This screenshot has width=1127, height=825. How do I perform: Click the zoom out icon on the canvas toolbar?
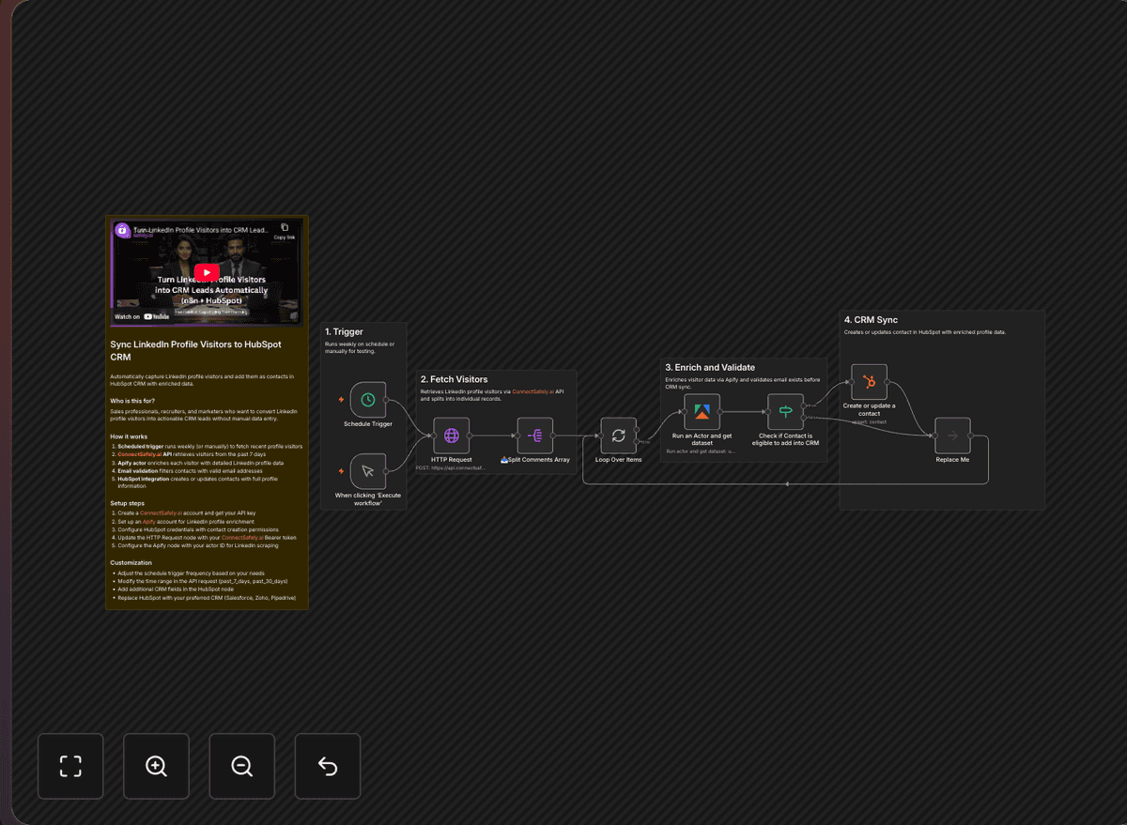[x=241, y=765]
